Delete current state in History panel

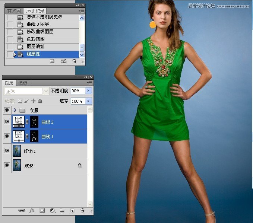(74, 61)
